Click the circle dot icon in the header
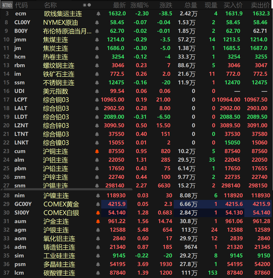 [89, 5]
